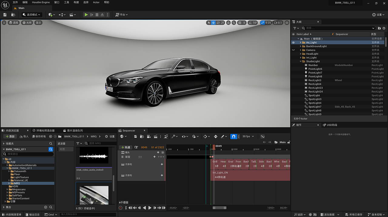This screenshot has height=217, width=388.
Task: Toggle the Sequencer magnet snapping button
Action: (x=233, y=137)
